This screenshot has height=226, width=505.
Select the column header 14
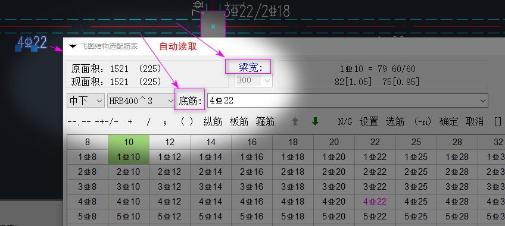211,142
